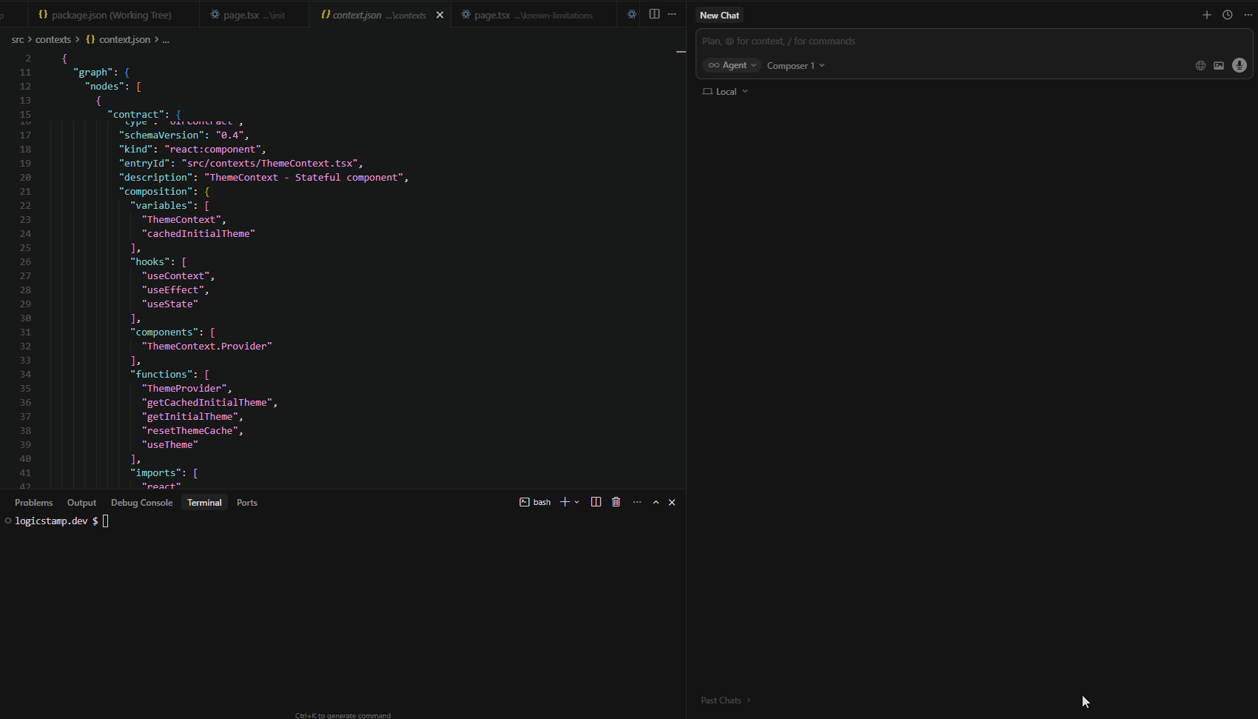Expand Past Chats
The height and width of the screenshot is (719, 1258).
pyautogui.click(x=724, y=700)
